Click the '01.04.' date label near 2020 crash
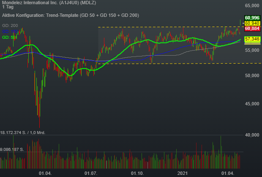The image size is (262, 177). click(x=45, y=173)
